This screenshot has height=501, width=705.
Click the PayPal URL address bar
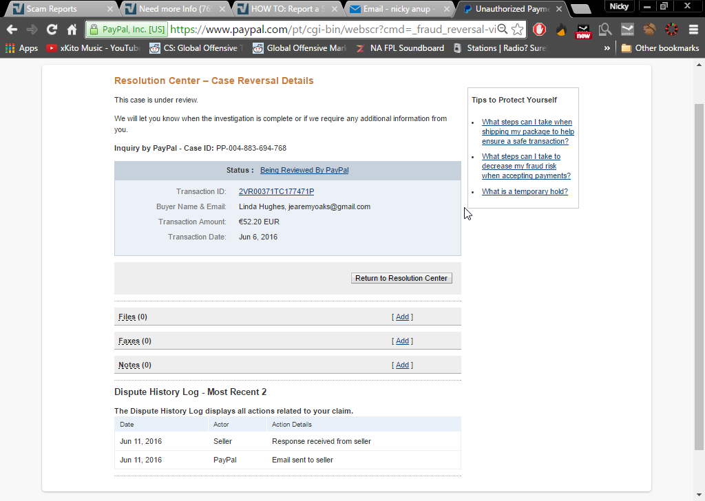[x=330, y=30]
